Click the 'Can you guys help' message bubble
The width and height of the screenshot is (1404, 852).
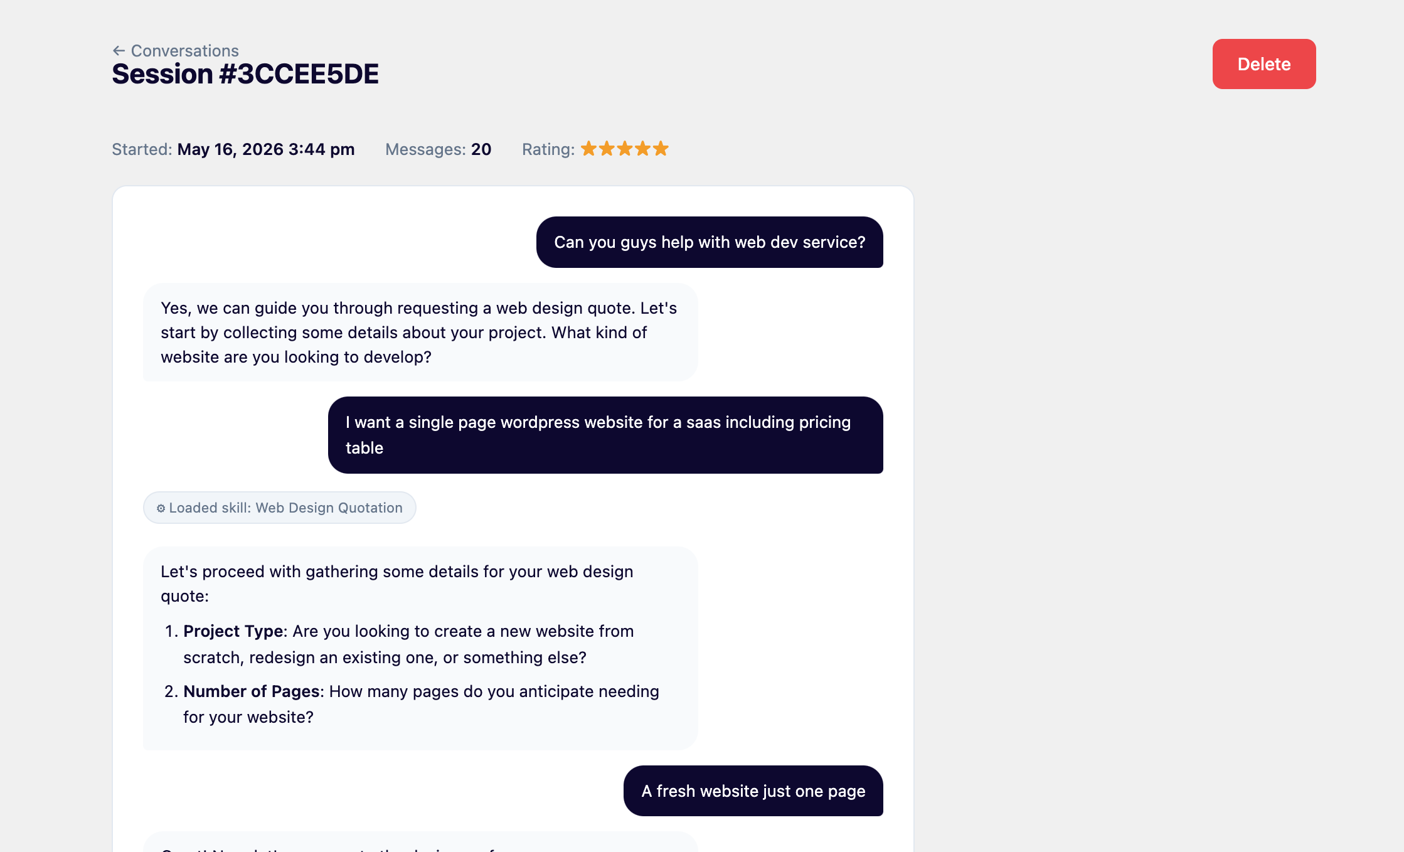[710, 242]
